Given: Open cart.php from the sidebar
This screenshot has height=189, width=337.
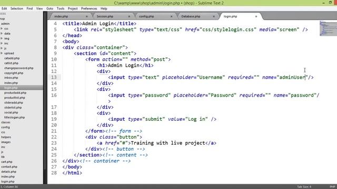Looking at the screenshot, I should click(x=7, y=162).
